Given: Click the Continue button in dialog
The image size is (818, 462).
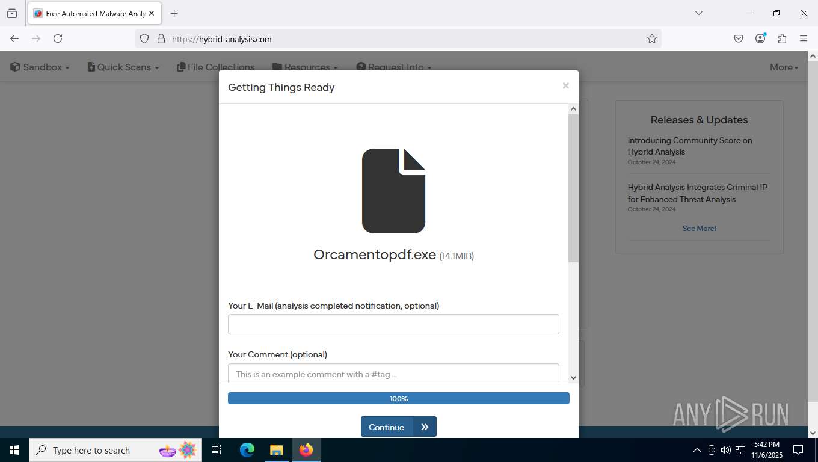Looking at the screenshot, I should 398,427.
